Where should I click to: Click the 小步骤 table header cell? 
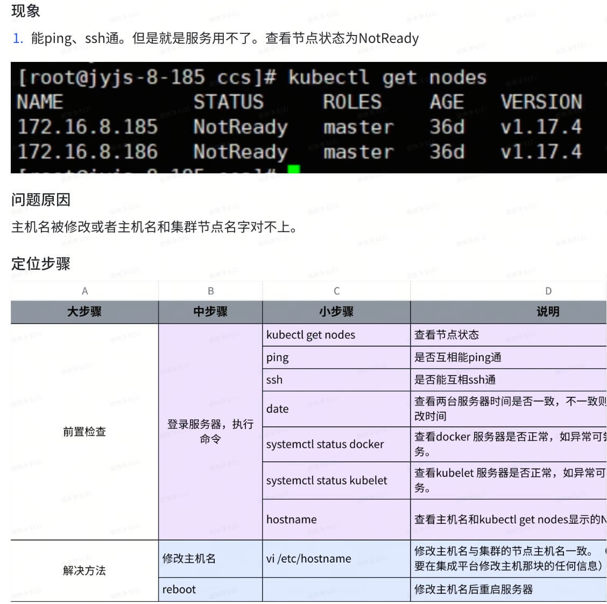click(x=336, y=312)
